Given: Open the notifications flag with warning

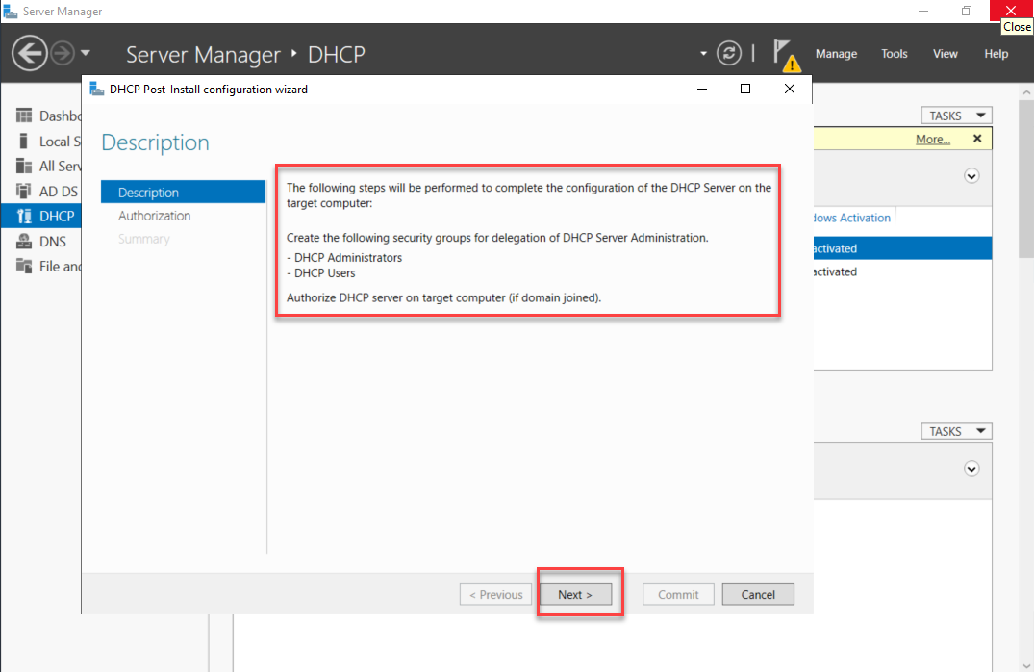Looking at the screenshot, I should pyautogui.click(x=786, y=56).
